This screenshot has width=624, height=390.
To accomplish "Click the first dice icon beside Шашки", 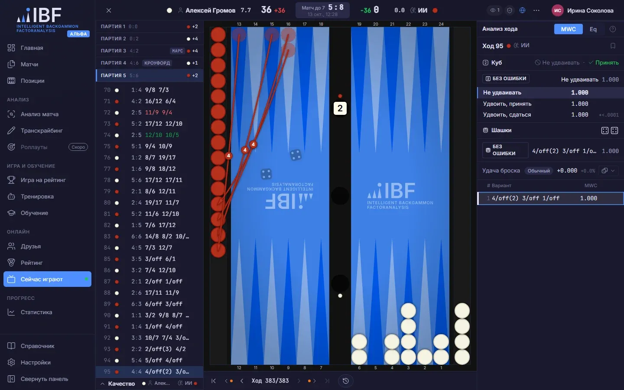I will pos(605,130).
